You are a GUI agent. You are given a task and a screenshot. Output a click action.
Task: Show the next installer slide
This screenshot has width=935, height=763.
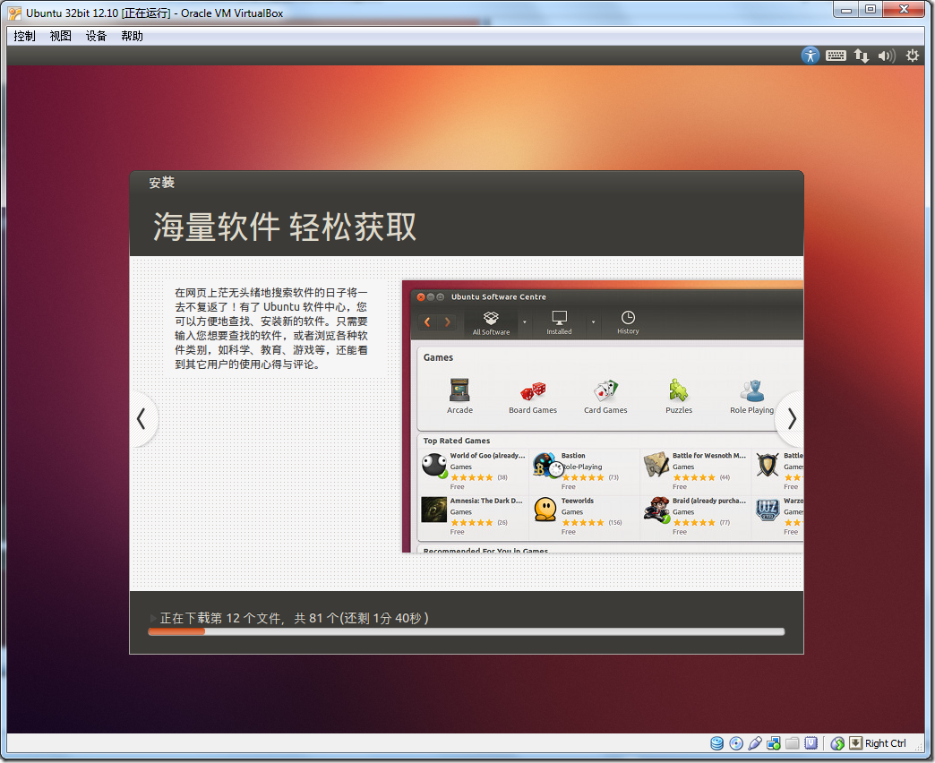click(792, 418)
